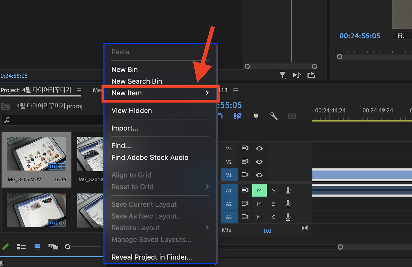
Task: Click the A1 track target button
Action: tap(229, 190)
